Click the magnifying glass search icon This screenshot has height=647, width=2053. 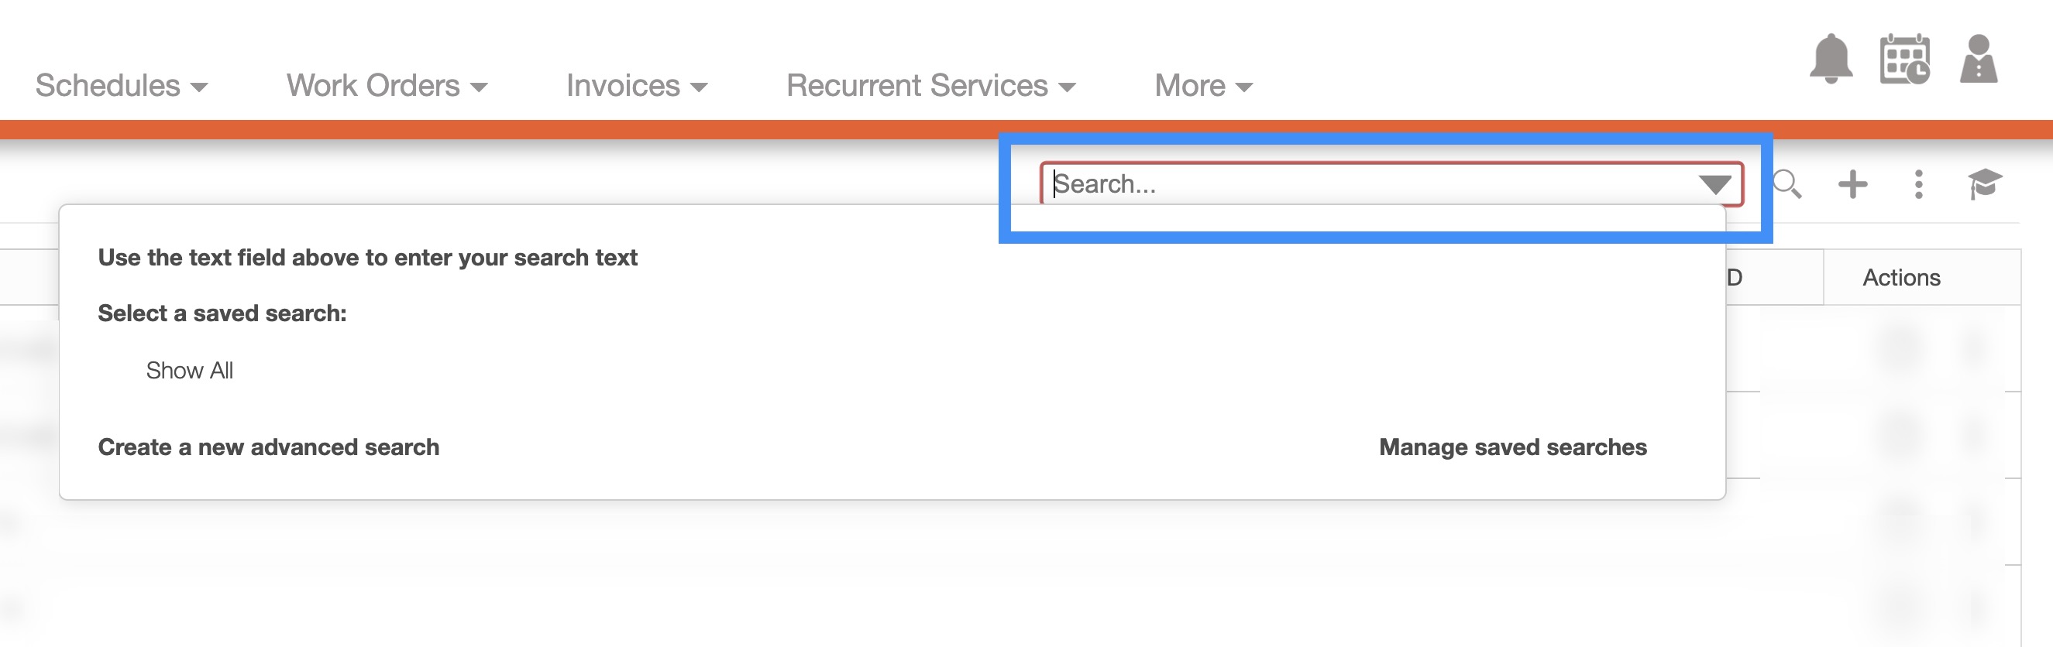[x=1786, y=185]
